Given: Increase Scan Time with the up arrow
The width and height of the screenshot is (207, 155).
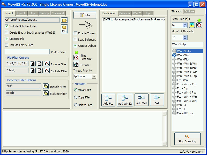Looking at the screenshot, I should (x=185, y=24).
